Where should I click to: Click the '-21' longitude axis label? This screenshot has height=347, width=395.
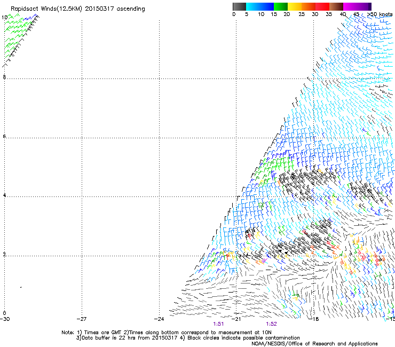236,319
